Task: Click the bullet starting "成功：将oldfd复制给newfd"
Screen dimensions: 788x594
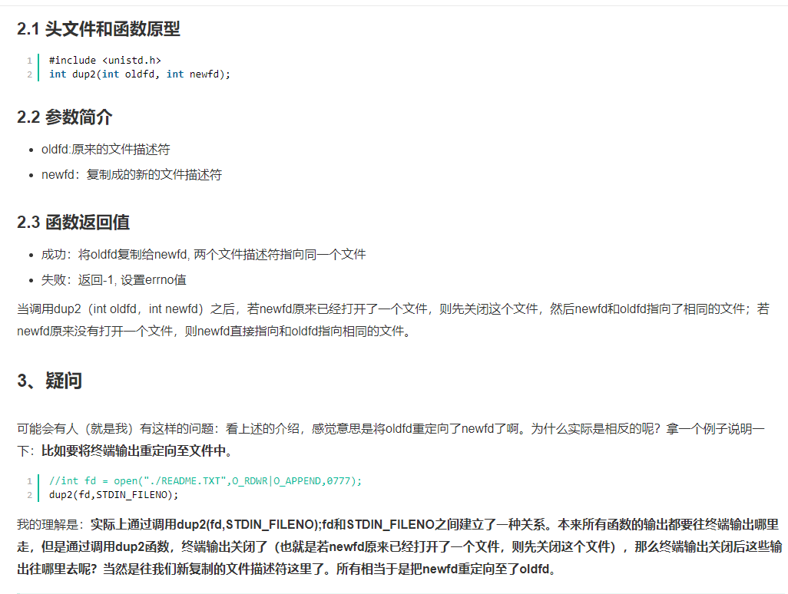Action: pos(204,255)
